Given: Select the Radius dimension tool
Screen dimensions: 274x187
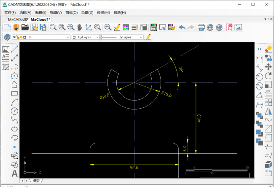Looking at the screenshot, I should tap(259, 77).
